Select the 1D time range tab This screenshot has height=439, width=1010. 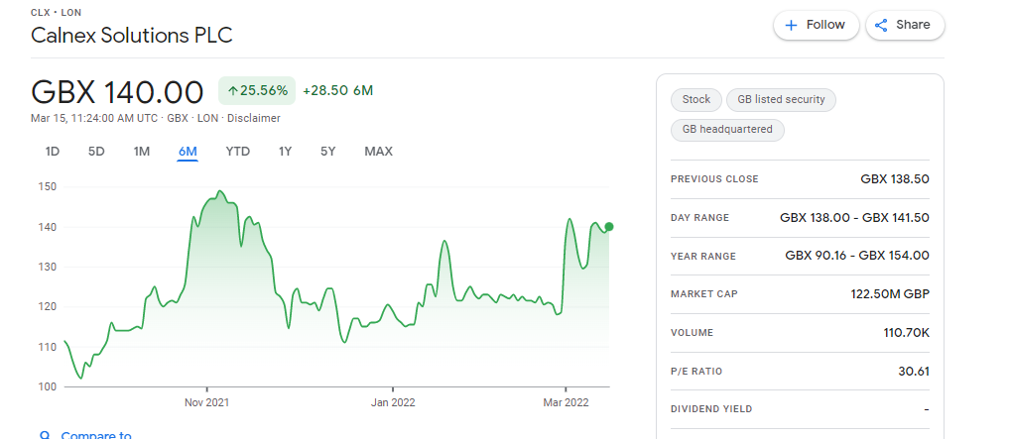point(53,152)
